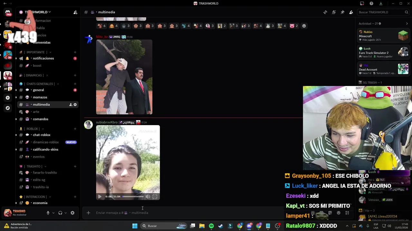Collapse the INTERACCION category

(34, 197)
